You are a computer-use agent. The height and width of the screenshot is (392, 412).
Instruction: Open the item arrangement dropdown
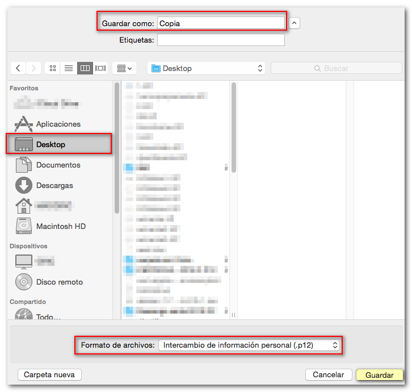(x=124, y=68)
